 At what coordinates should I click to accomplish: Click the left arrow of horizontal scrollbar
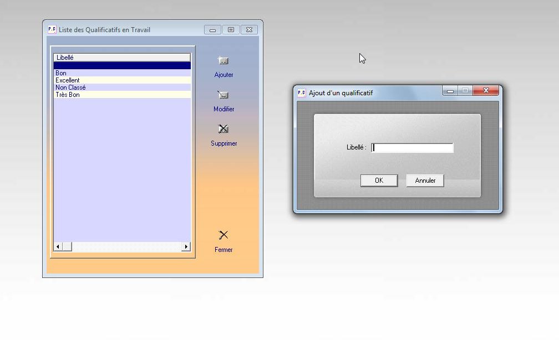(57, 246)
